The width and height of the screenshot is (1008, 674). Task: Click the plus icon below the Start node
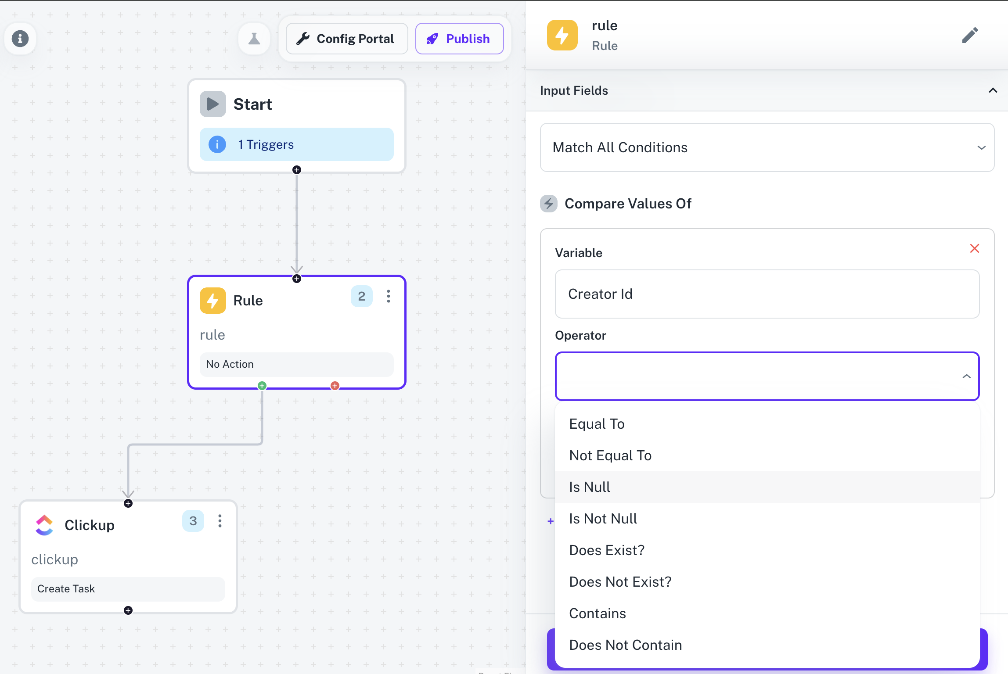(x=296, y=170)
